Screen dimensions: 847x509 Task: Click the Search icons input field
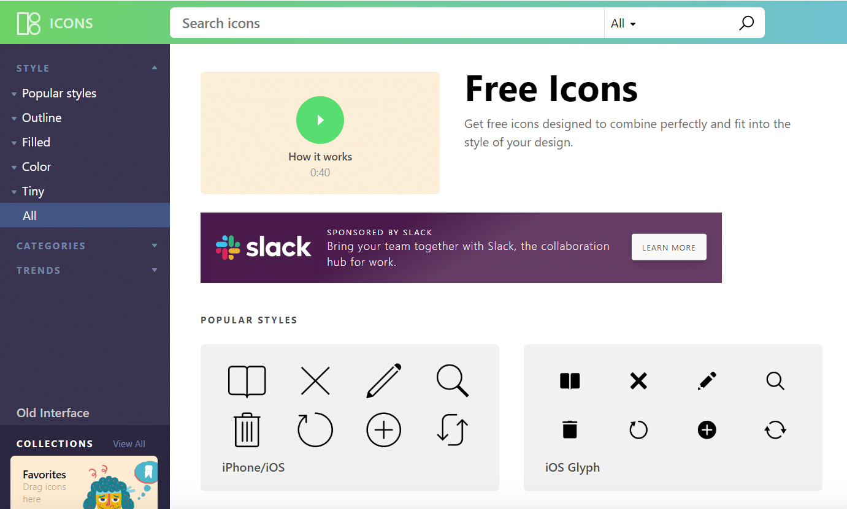pos(387,23)
